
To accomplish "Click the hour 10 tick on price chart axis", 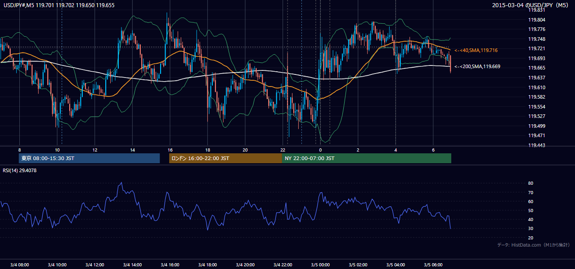I will tap(57, 149).
